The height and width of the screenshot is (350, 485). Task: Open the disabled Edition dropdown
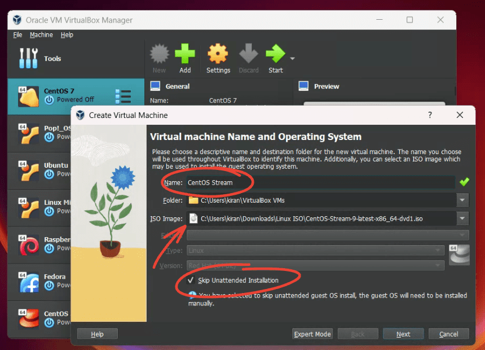328,235
